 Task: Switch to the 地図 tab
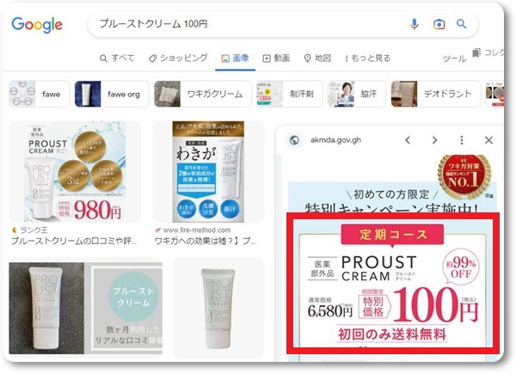click(317, 58)
